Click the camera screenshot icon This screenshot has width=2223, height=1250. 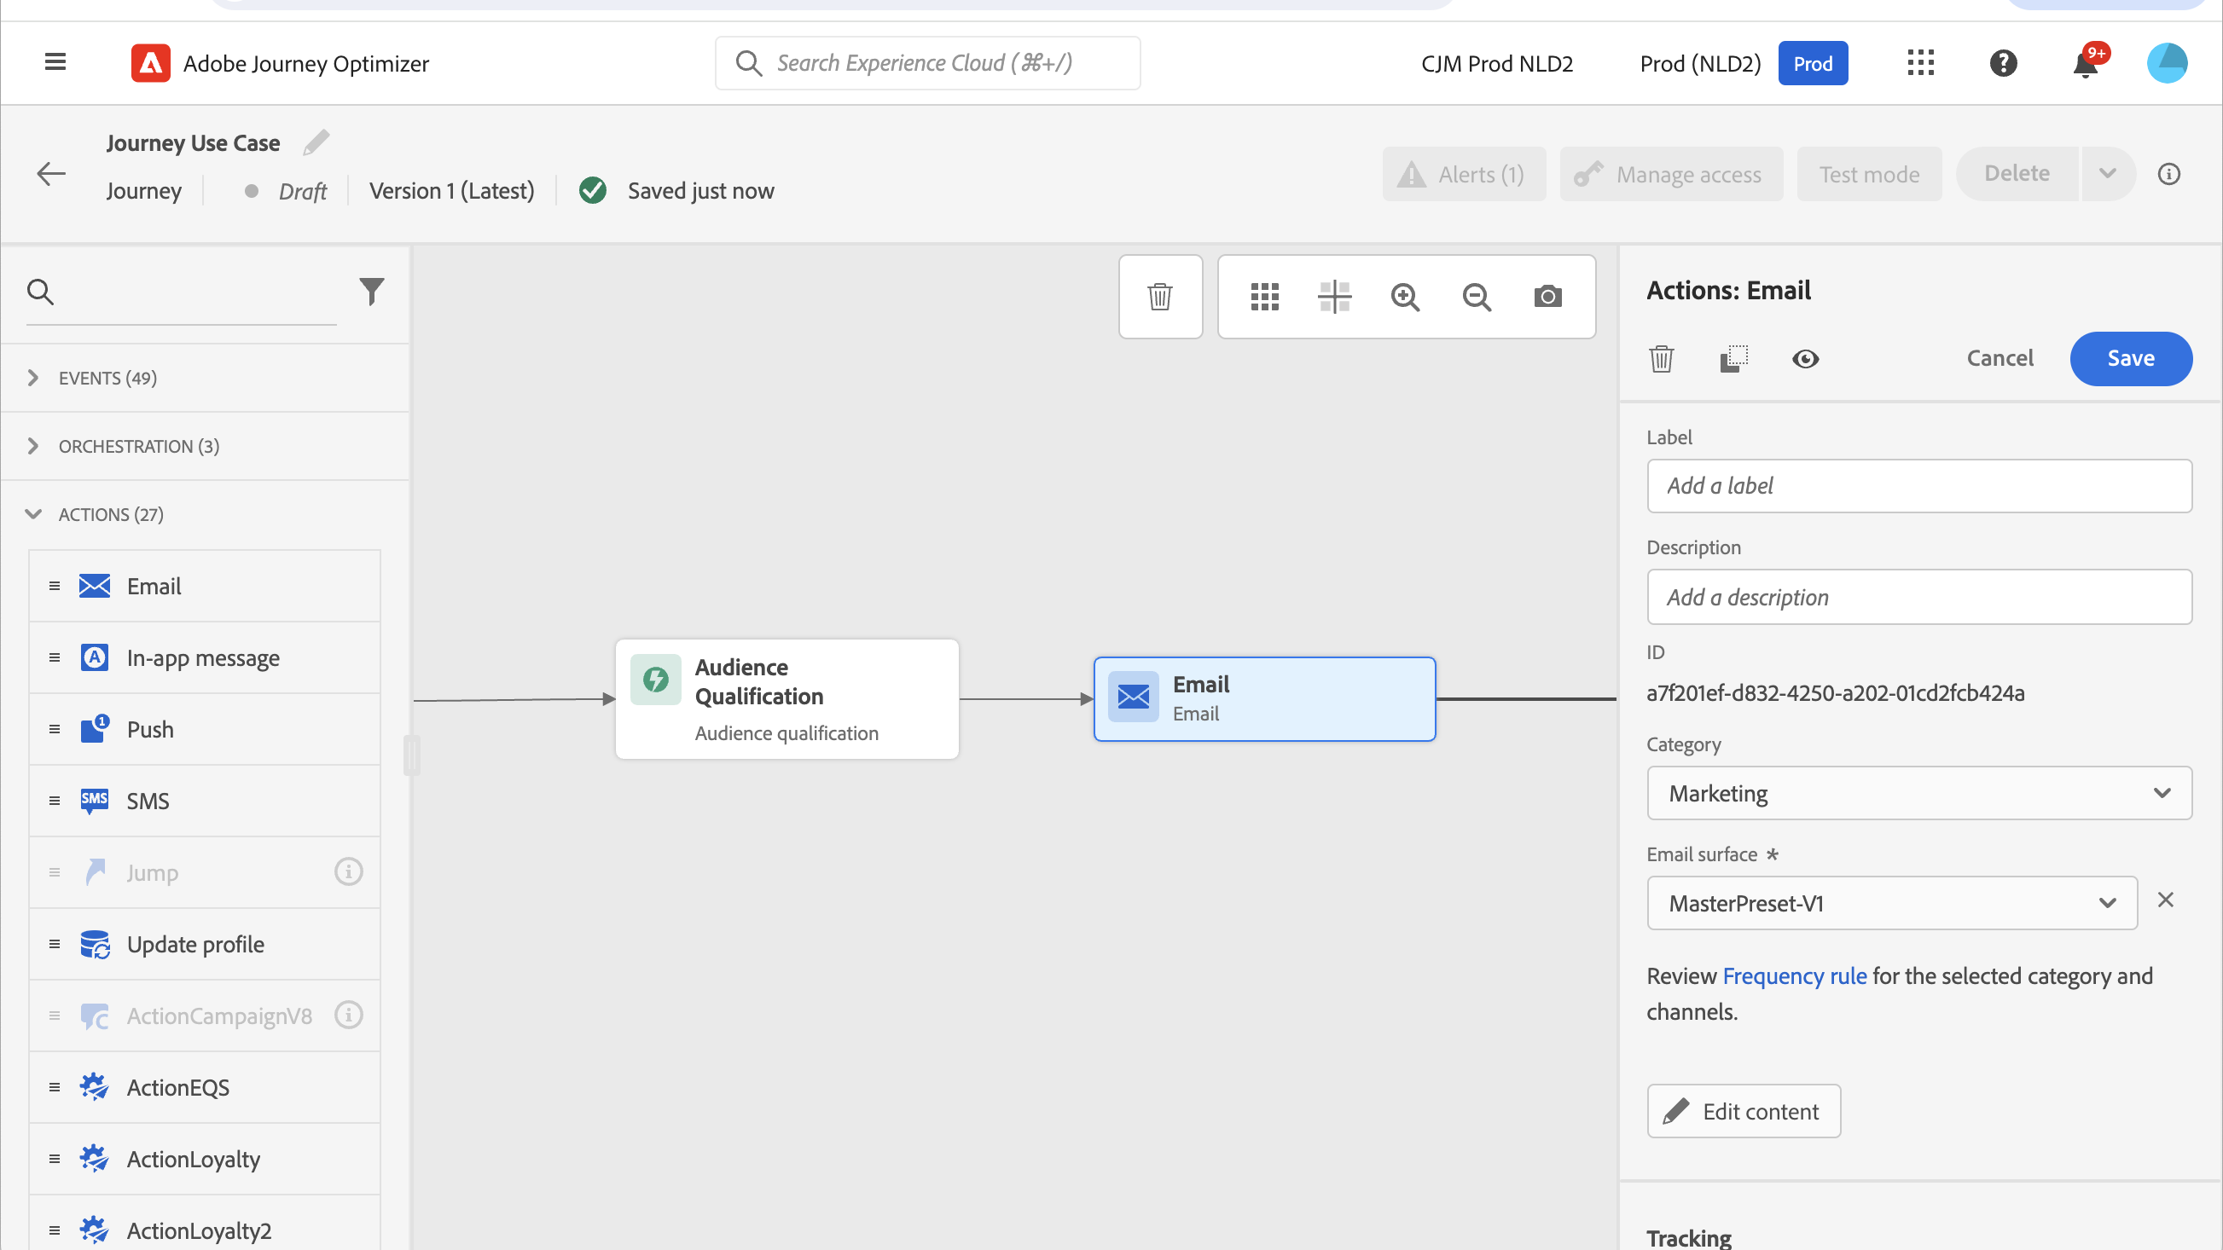(1547, 297)
